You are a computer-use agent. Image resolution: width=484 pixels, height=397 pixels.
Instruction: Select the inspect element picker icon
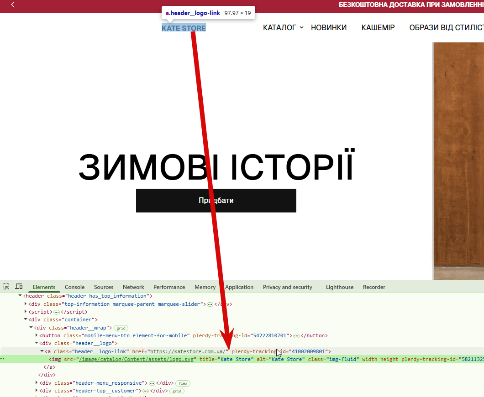point(6,287)
